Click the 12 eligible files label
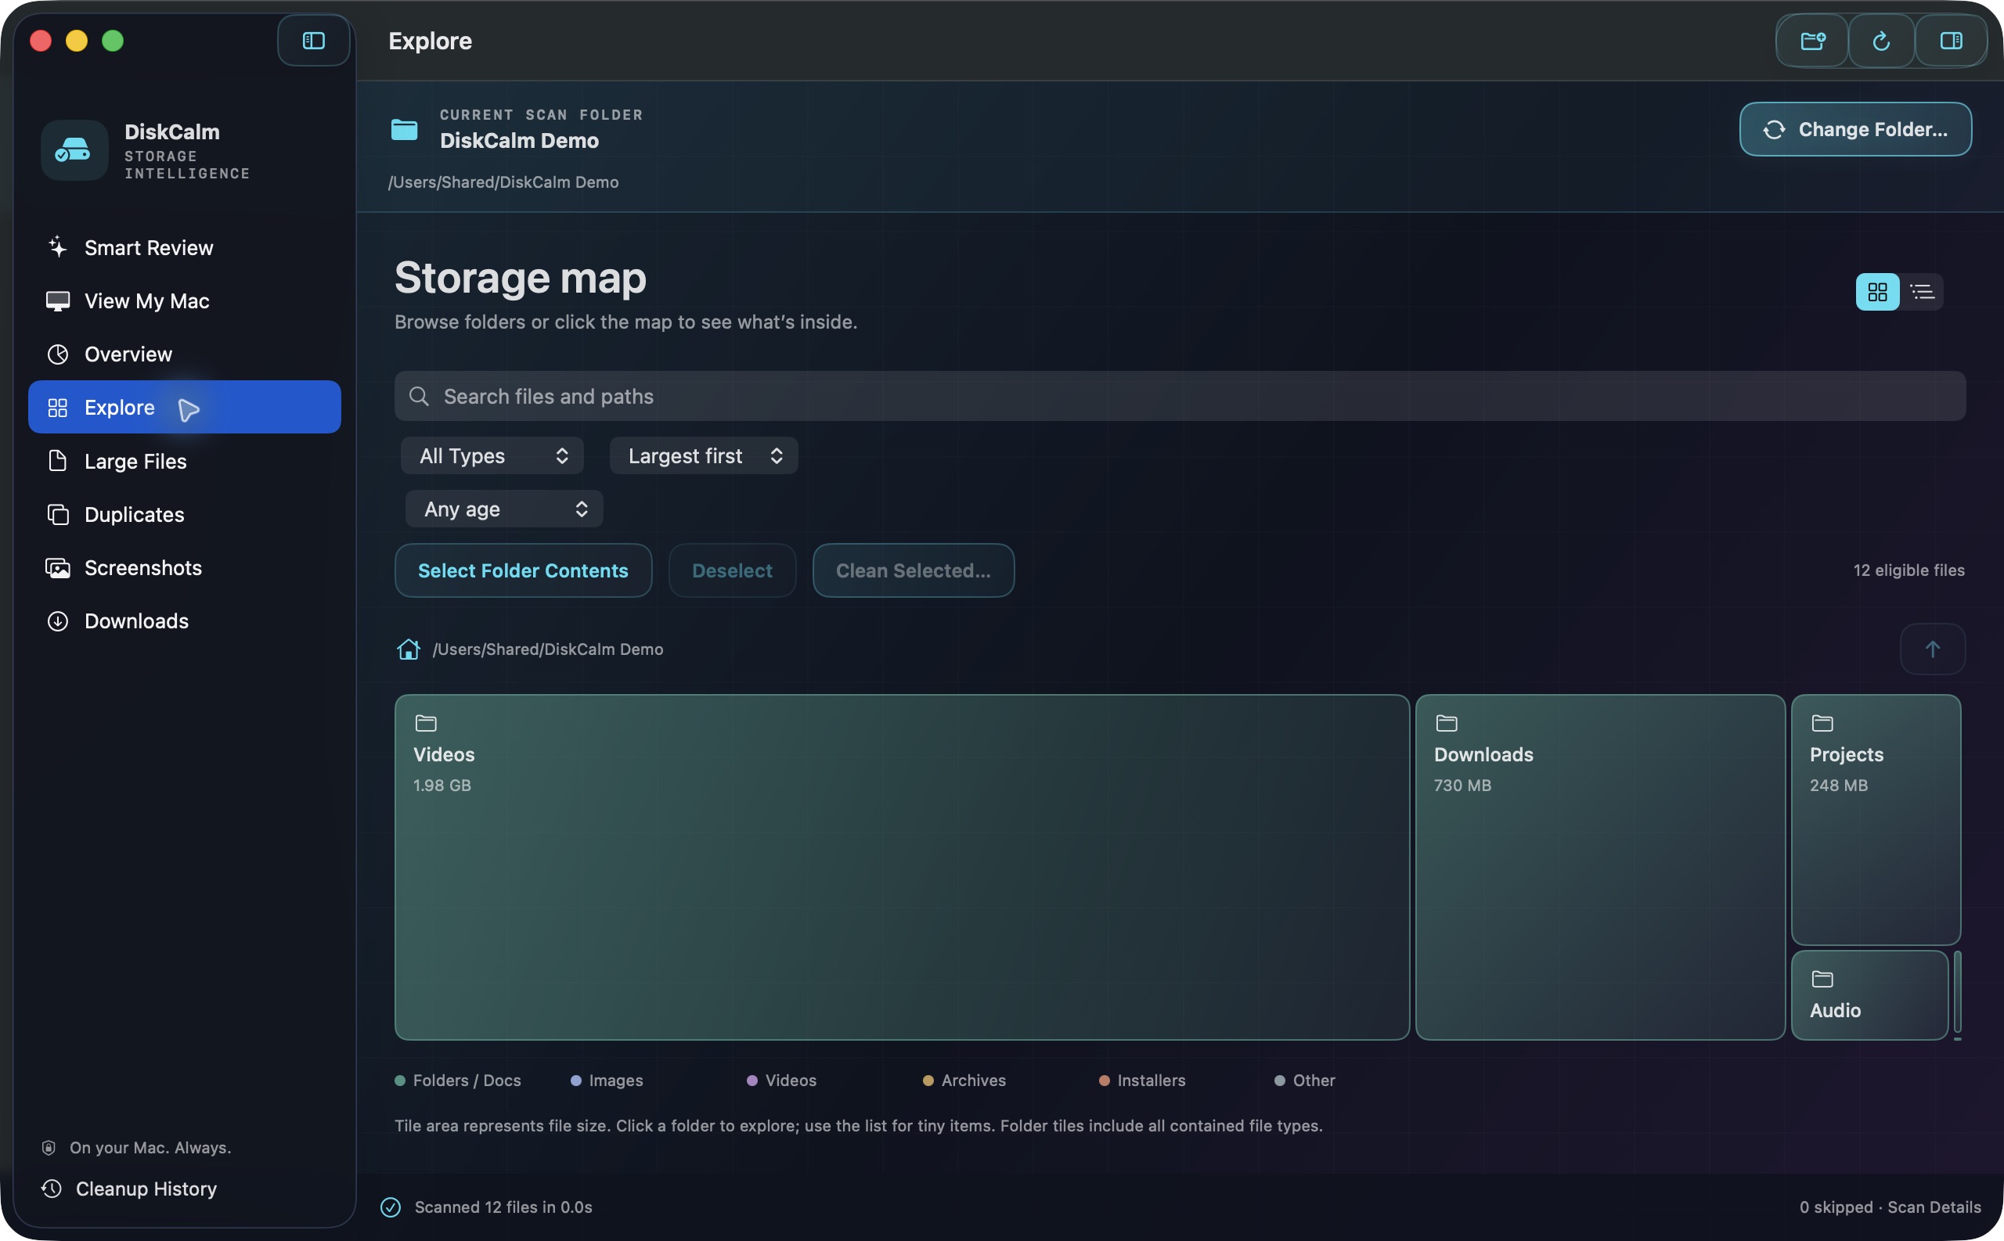Image resolution: width=2004 pixels, height=1241 pixels. pyautogui.click(x=1908, y=570)
